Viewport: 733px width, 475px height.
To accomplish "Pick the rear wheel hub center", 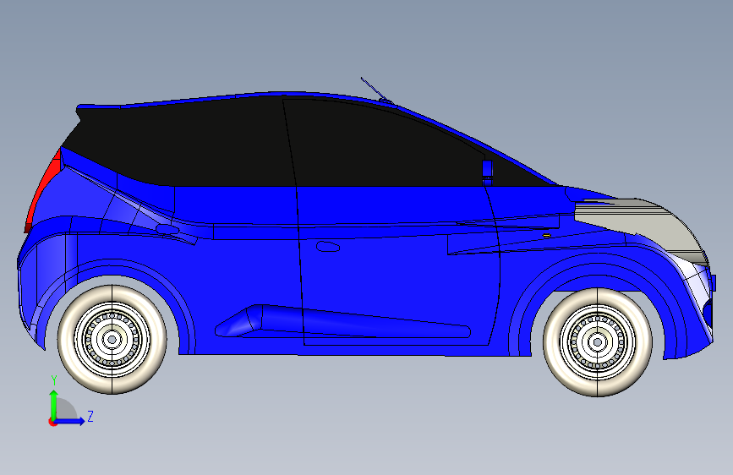I will click(x=112, y=340).
